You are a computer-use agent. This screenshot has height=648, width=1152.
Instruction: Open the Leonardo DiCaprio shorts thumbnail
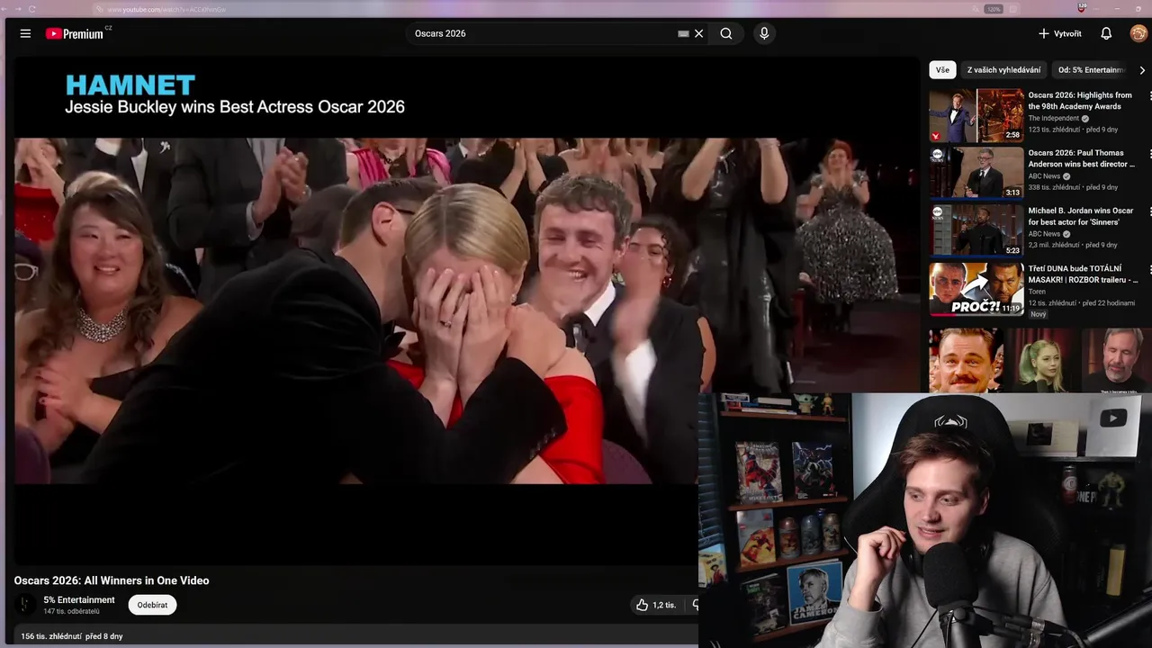pos(966,360)
